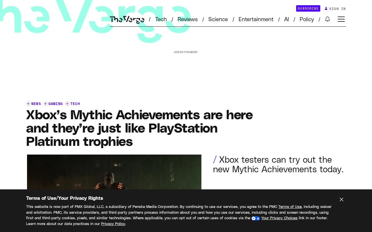Click the Xbox Mythic Achievements headline

pyautogui.click(x=139, y=128)
